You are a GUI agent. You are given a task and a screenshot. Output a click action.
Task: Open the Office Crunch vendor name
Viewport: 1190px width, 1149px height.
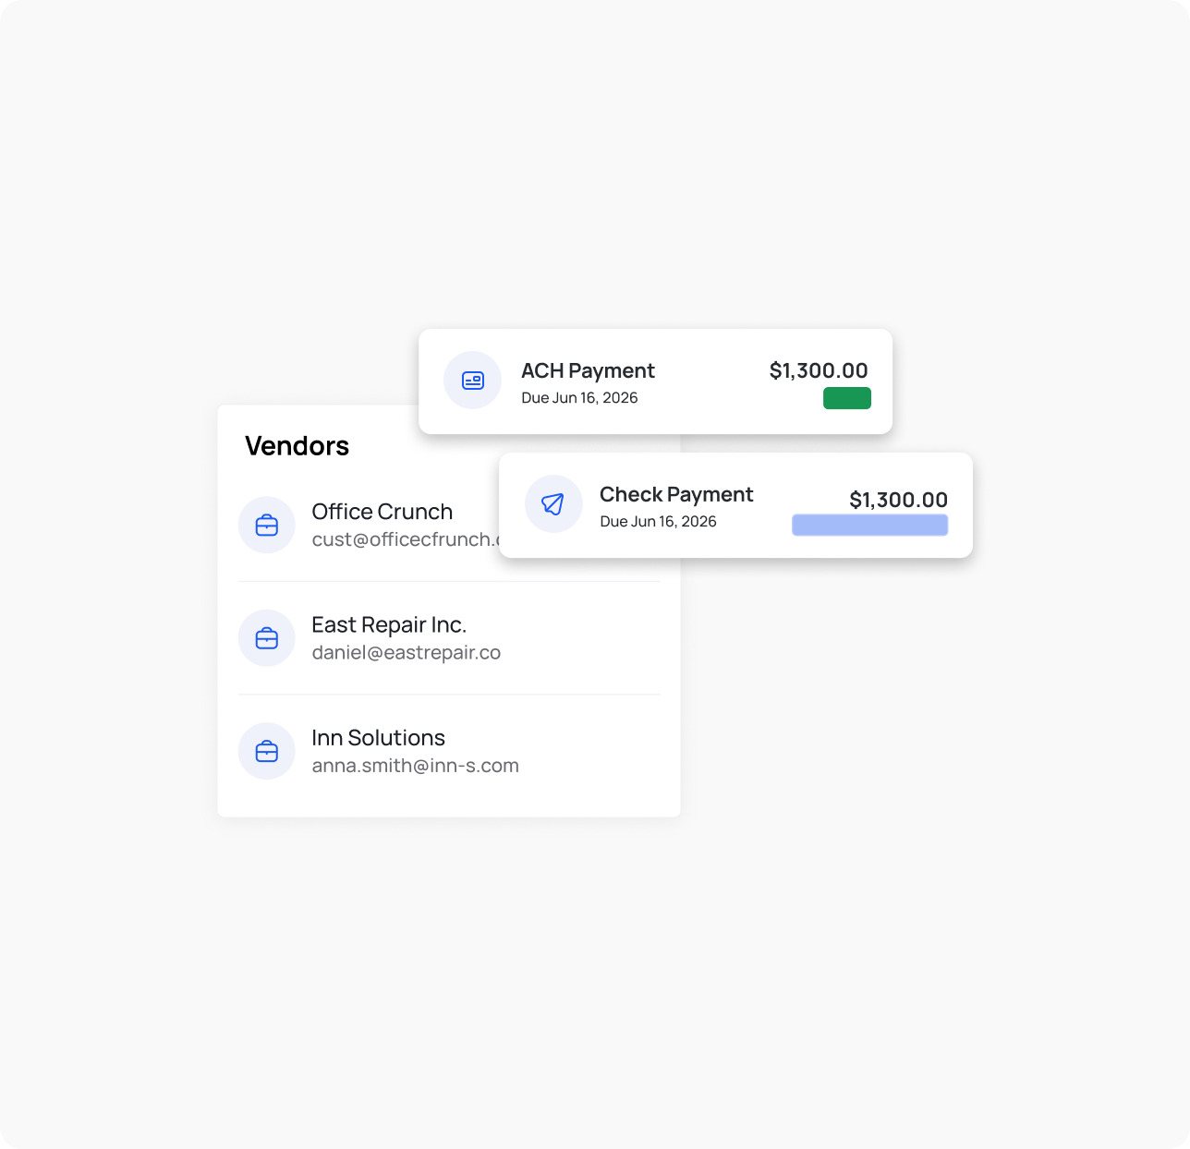click(382, 512)
